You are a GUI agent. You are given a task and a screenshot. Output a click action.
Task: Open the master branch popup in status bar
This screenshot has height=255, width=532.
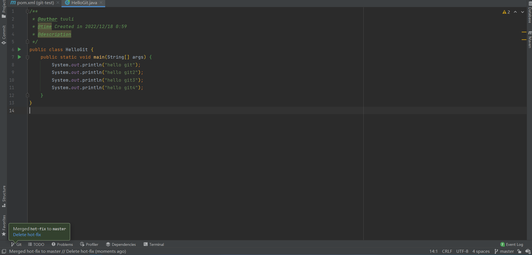click(504, 251)
